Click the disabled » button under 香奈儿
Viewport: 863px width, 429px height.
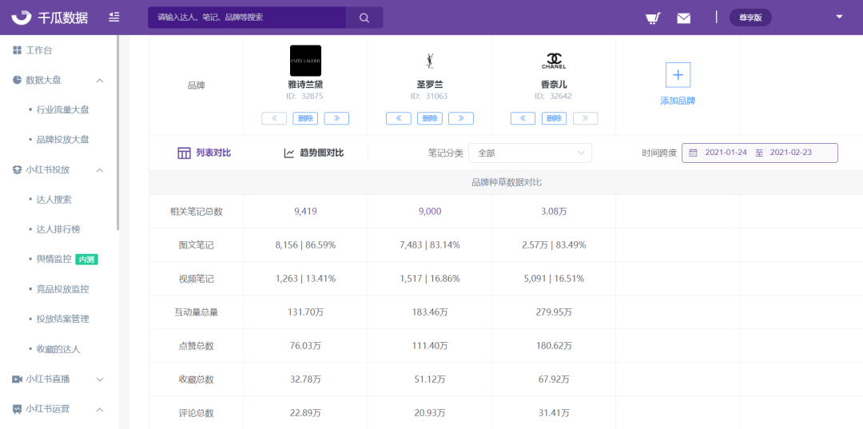585,118
